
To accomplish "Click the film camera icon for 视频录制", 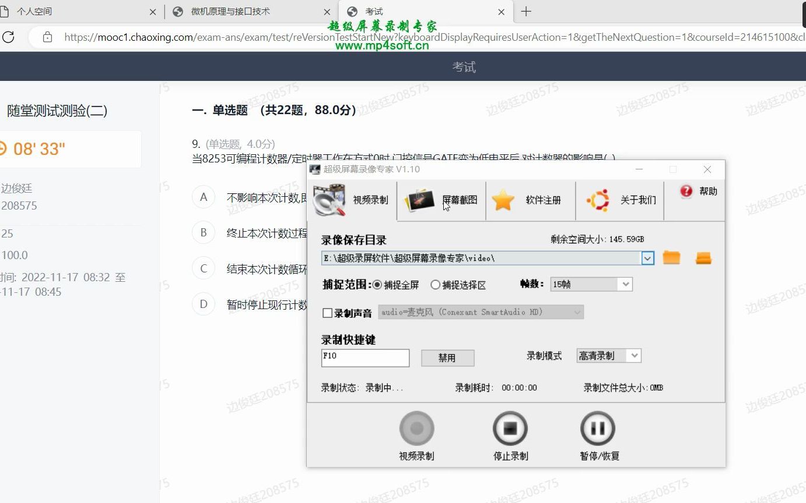I will 330,200.
